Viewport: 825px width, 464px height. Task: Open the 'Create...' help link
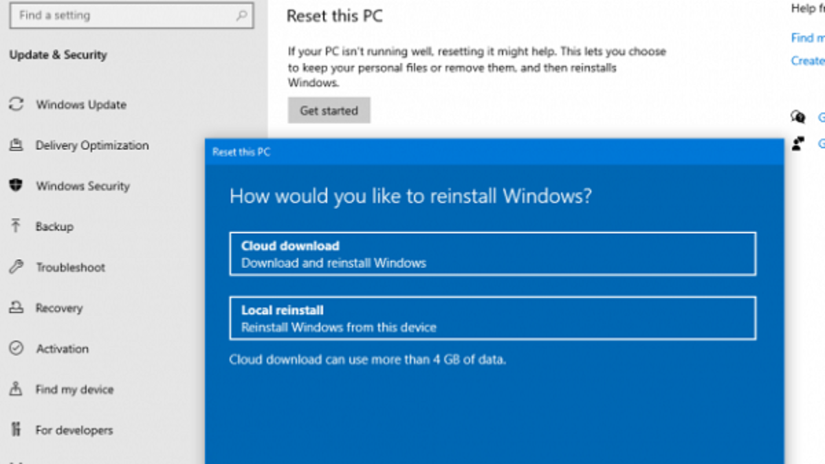[x=807, y=60]
